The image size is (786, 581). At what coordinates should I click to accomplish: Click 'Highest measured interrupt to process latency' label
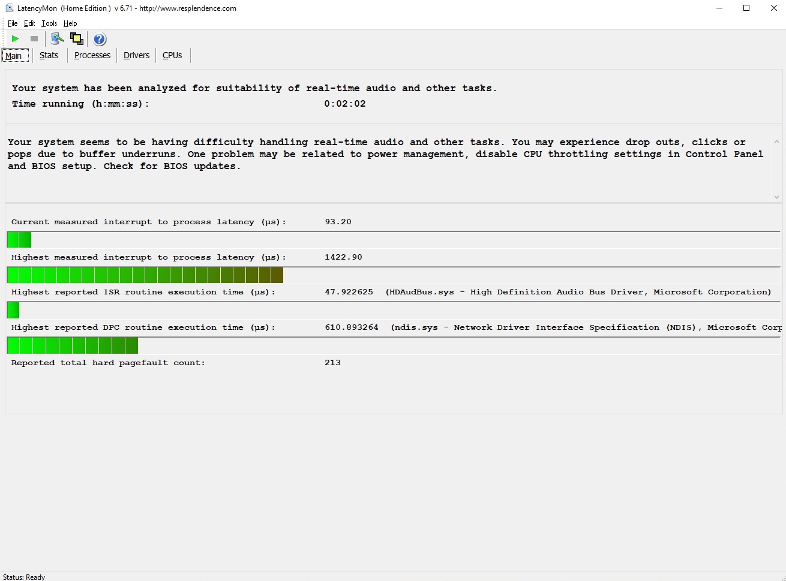149,257
